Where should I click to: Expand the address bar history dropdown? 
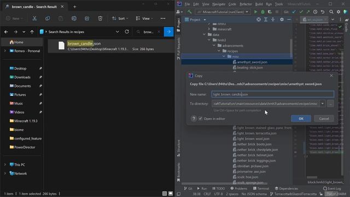tap(117, 32)
